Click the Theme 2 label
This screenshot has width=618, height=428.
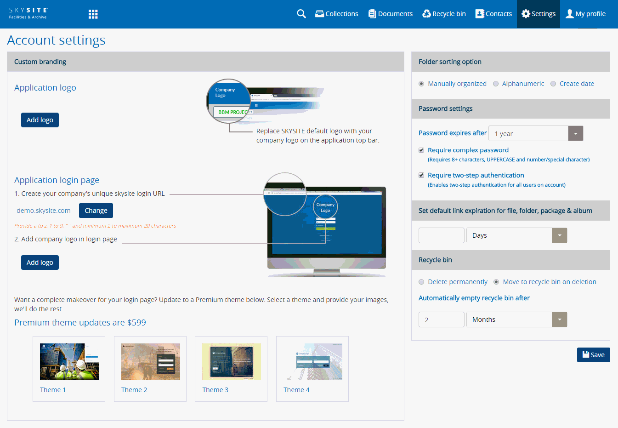coord(134,390)
